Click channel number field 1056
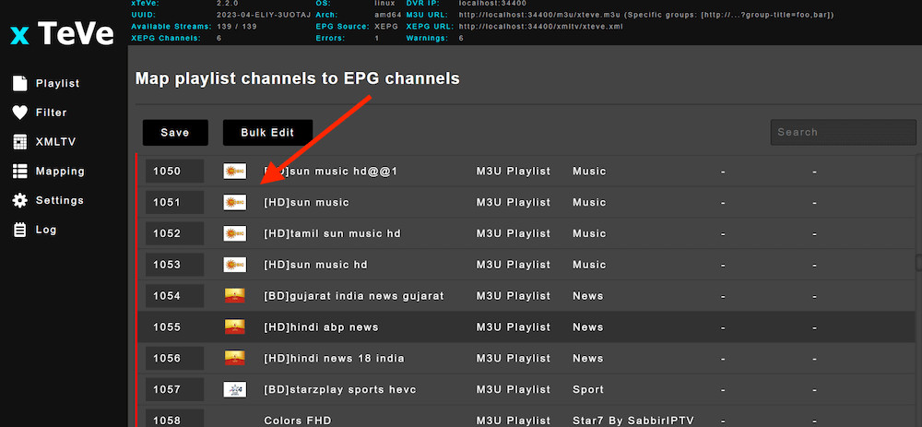This screenshot has width=922, height=427. click(x=174, y=358)
